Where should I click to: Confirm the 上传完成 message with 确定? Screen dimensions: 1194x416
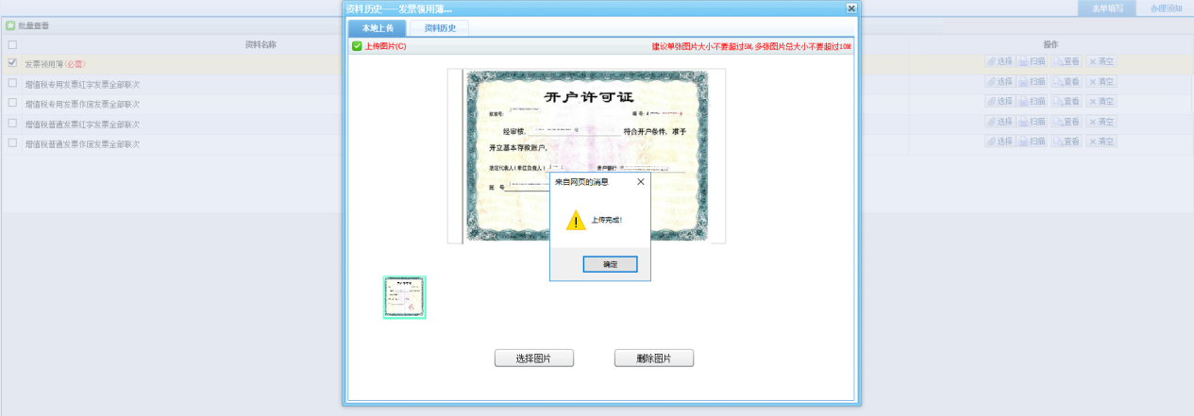point(610,264)
